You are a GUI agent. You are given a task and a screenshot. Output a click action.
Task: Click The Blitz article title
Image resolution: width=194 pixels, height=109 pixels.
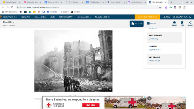point(8,22)
